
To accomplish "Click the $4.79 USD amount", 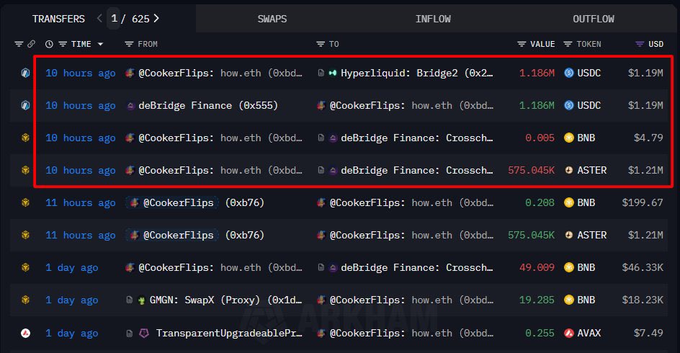I will 648,138.
